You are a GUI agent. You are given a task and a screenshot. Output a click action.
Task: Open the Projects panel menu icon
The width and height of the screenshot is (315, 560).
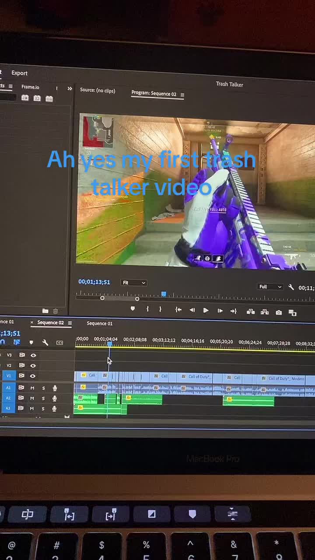click(x=10, y=86)
